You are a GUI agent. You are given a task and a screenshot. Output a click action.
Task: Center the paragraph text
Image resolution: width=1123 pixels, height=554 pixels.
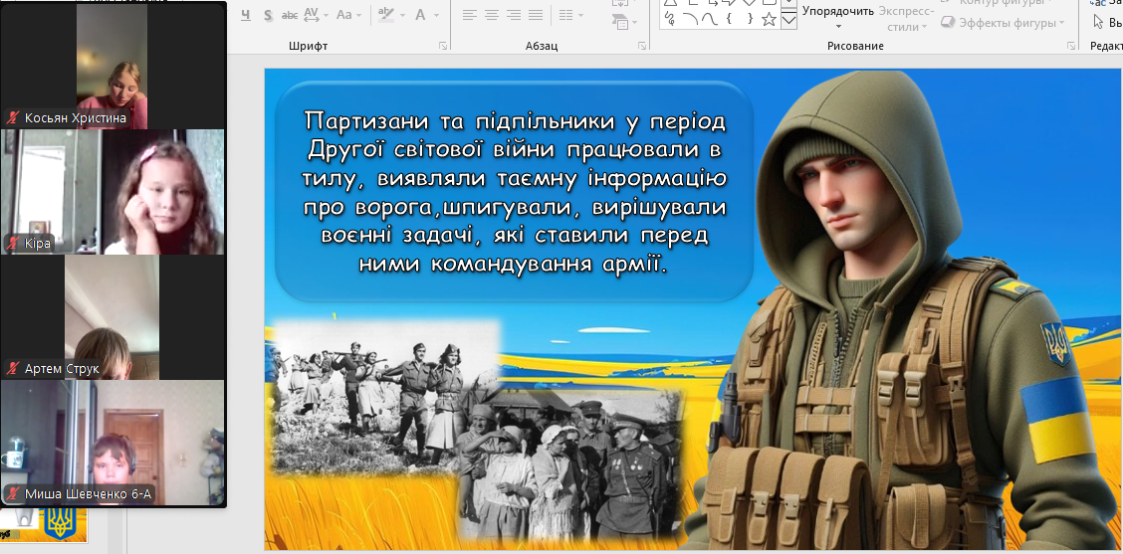click(x=491, y=15)
